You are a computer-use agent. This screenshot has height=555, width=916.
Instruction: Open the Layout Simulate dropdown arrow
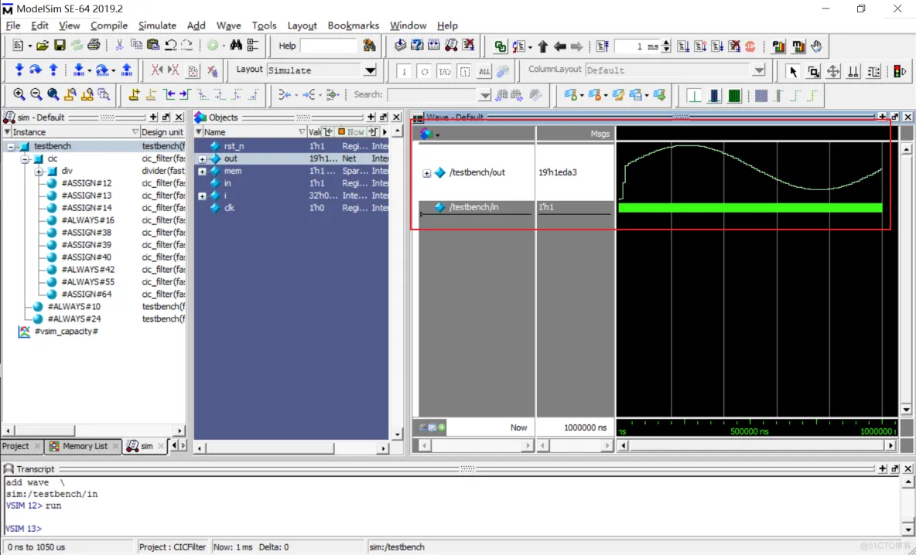coord(370,70)
